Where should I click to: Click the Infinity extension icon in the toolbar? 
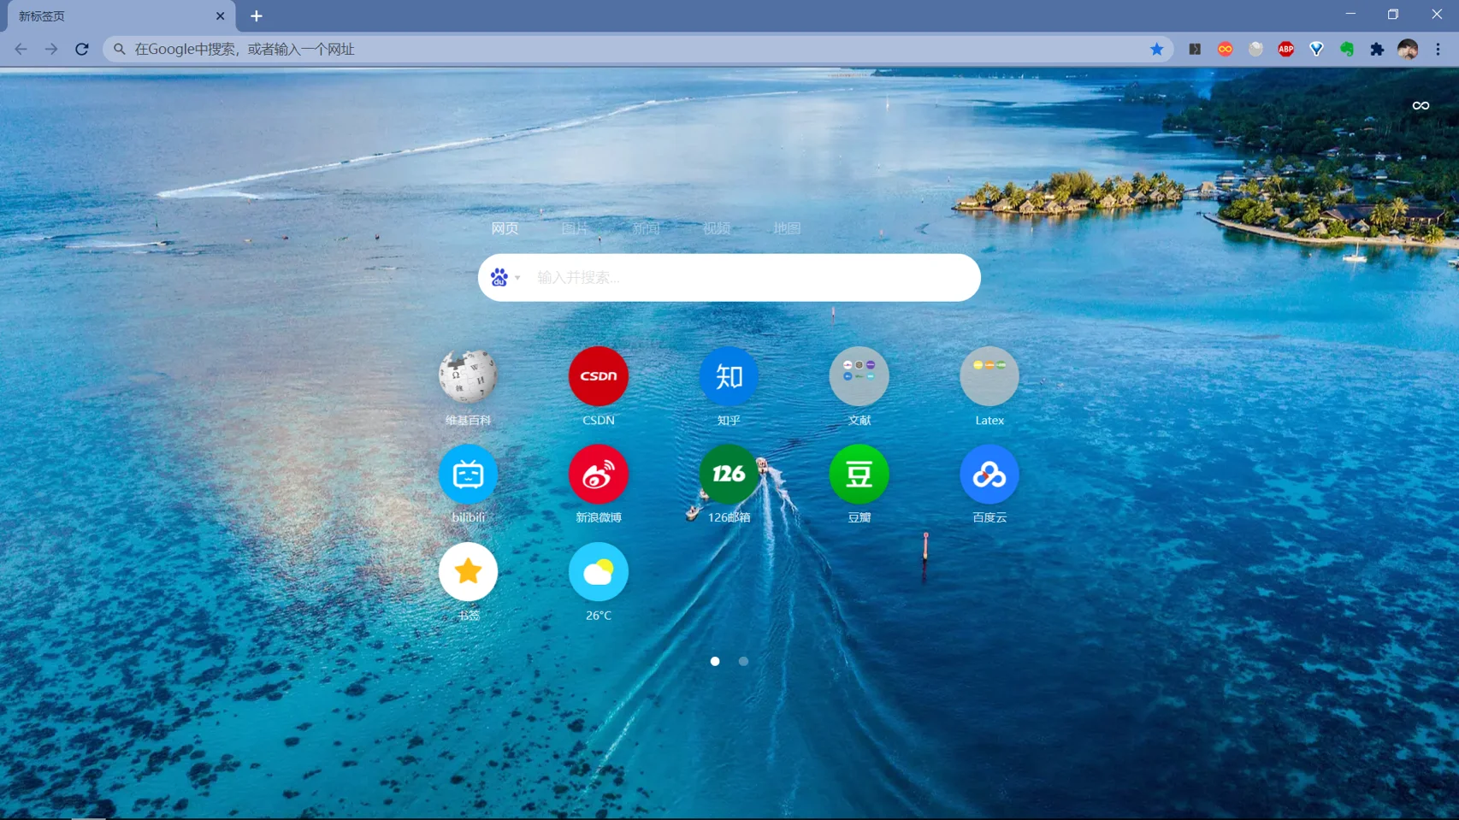[1225, 49]
